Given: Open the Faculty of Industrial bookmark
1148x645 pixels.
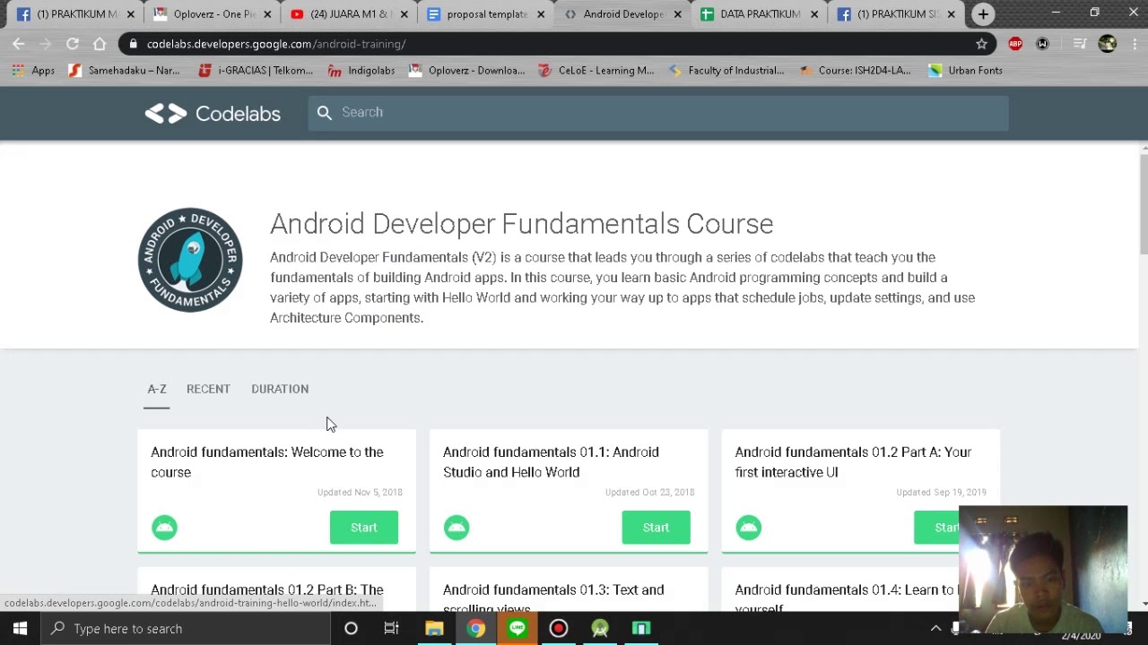Looking at the screenshot, I should coord(726,70).
